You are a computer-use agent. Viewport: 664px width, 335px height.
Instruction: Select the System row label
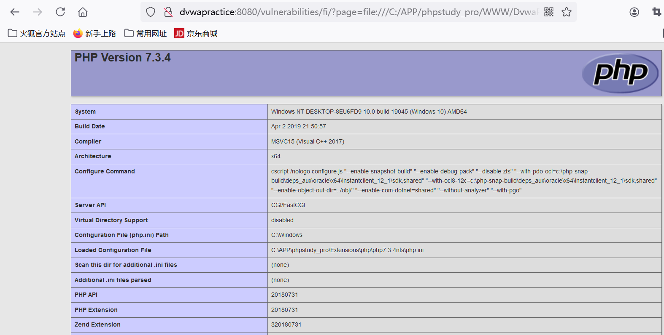tap(85, 112)
